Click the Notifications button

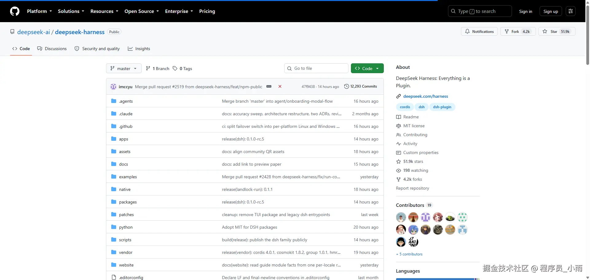479,32
